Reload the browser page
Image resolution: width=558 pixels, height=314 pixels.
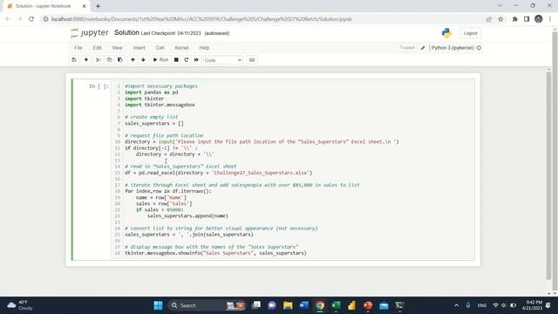[31, 19]
